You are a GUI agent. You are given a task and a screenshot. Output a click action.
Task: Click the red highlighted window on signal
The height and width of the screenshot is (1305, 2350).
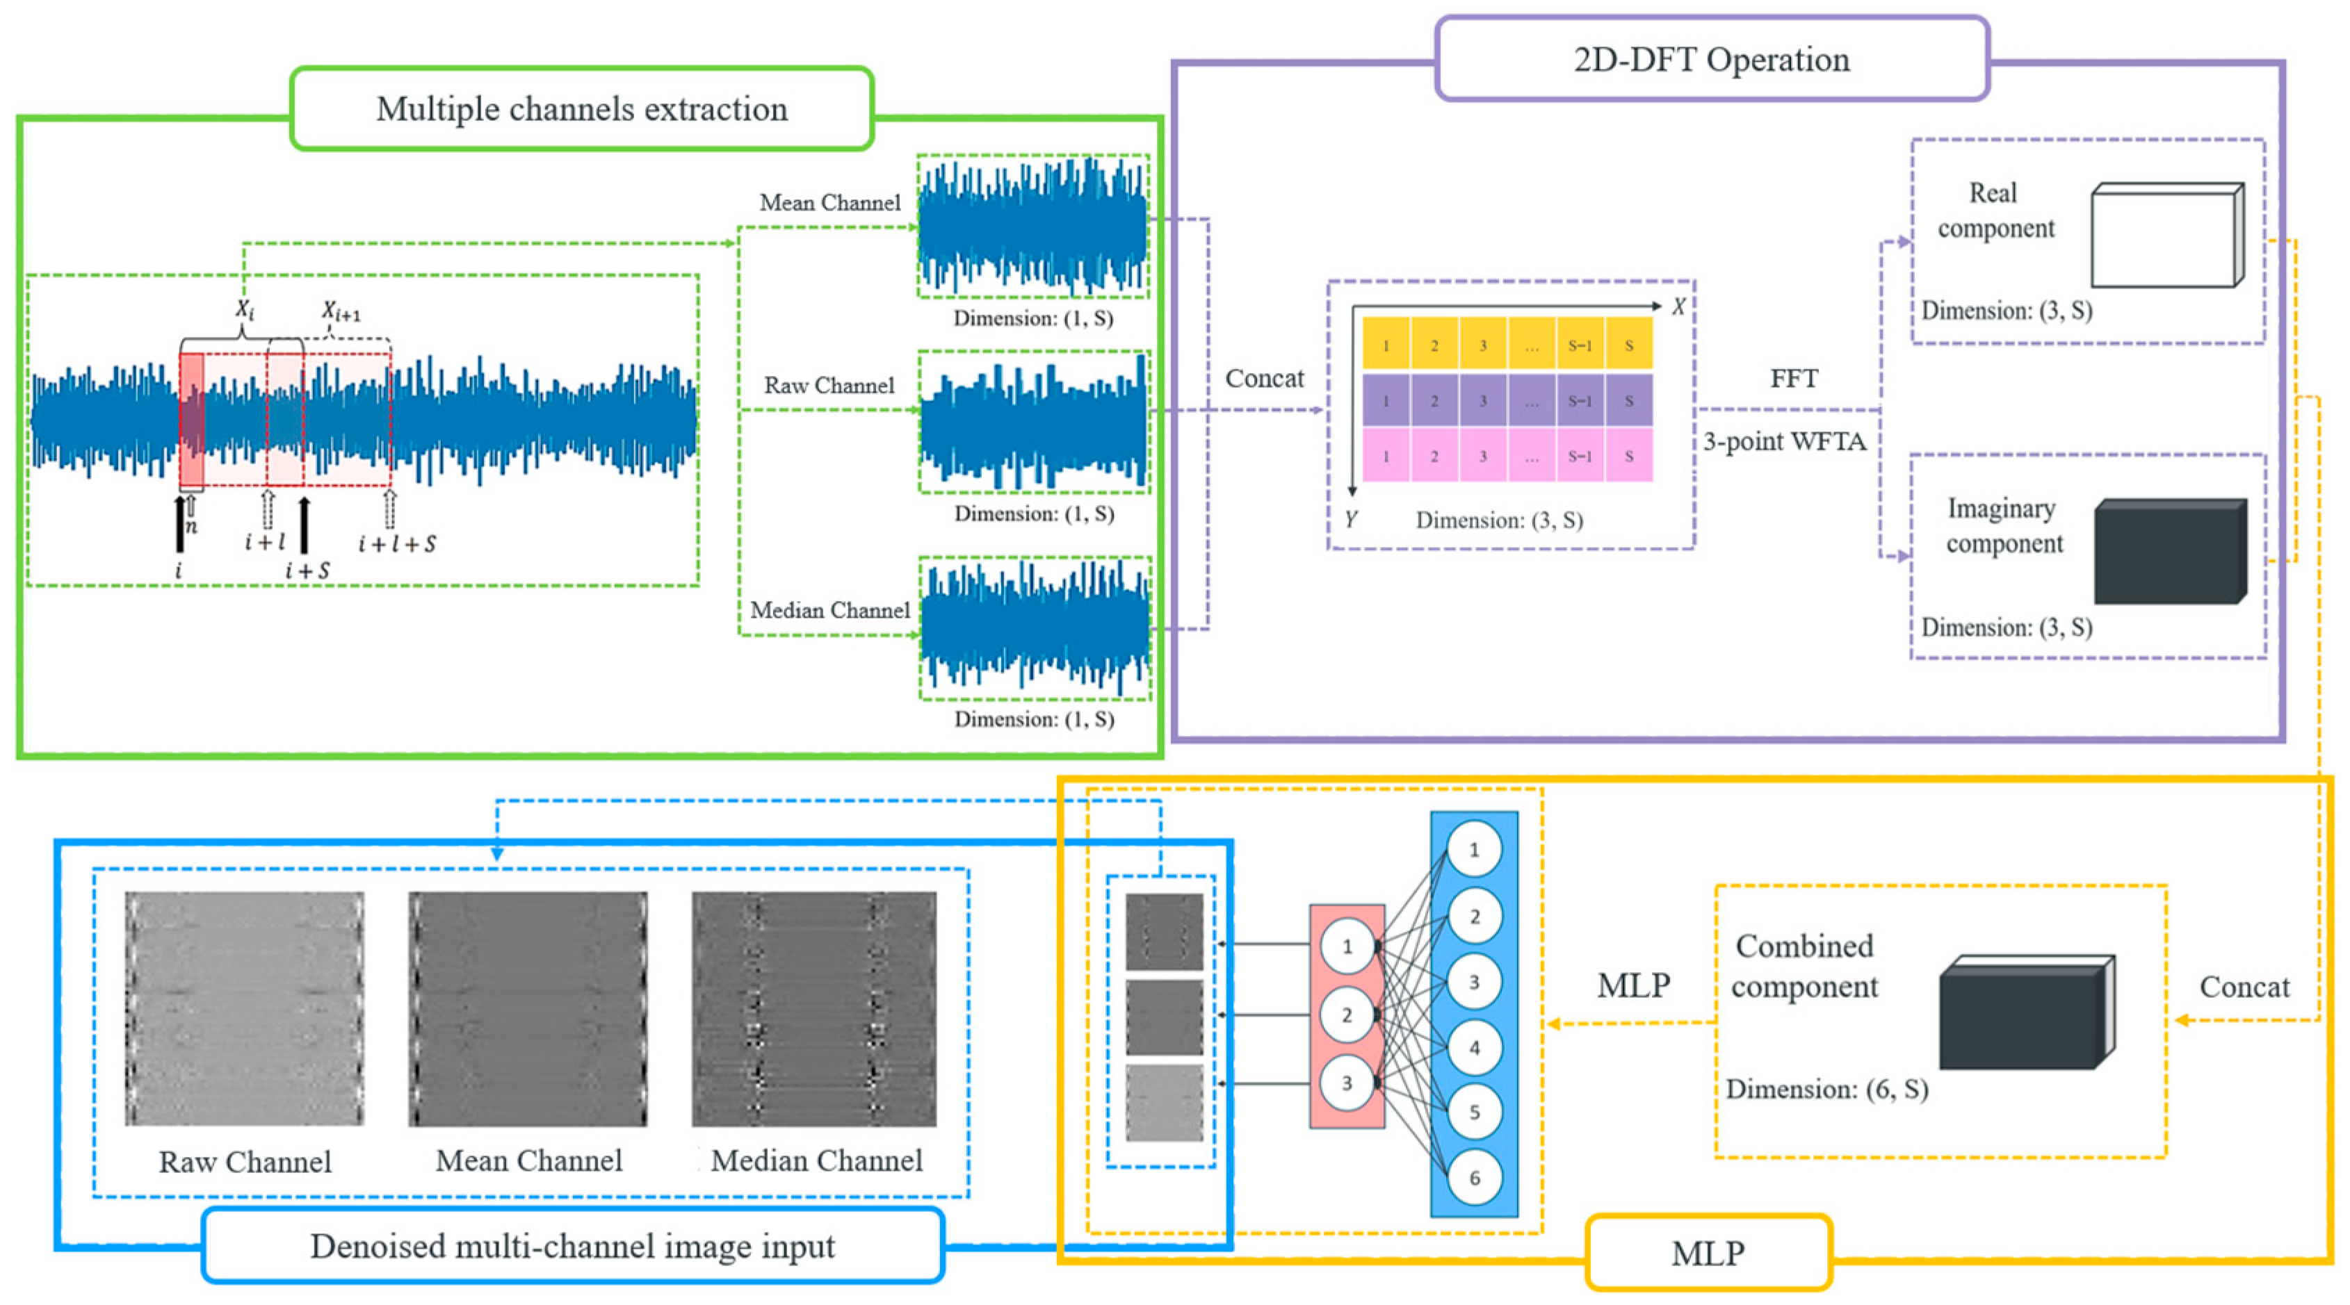(192, 420)
